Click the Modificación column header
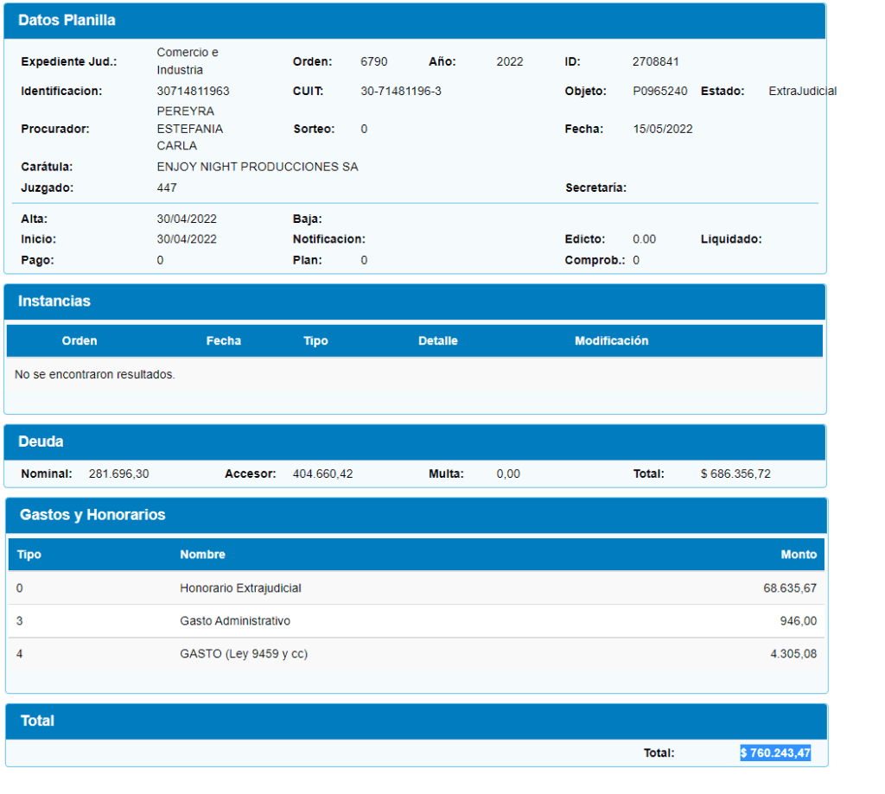The image size is (885, 794). pyautogui.click(x=611, y=341)
